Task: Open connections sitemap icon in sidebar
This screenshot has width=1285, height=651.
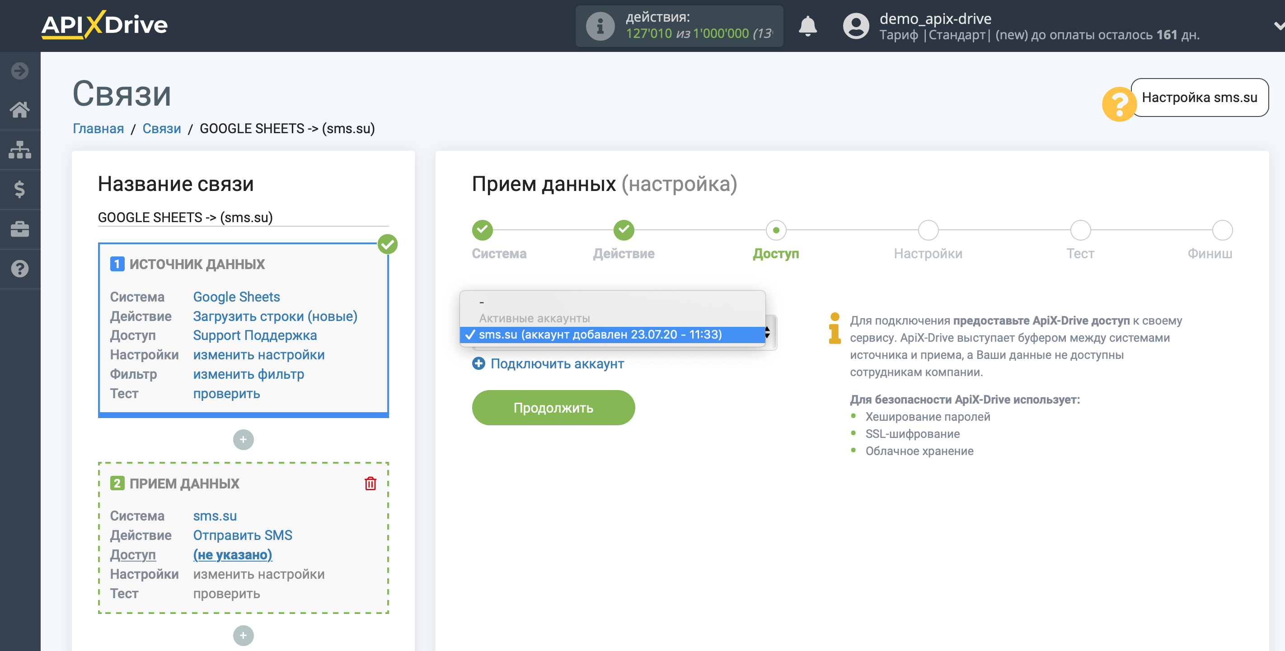Action: pos(20,149)
